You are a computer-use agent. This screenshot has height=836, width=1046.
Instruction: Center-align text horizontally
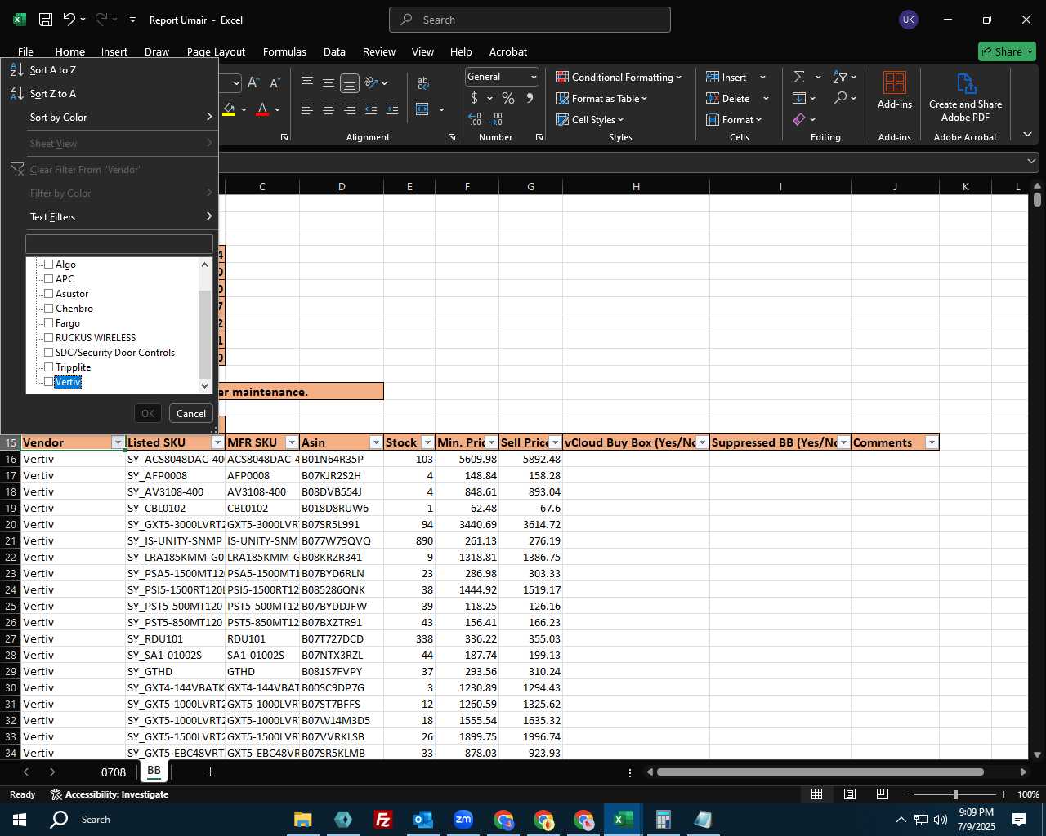click(x=329, y=109)
